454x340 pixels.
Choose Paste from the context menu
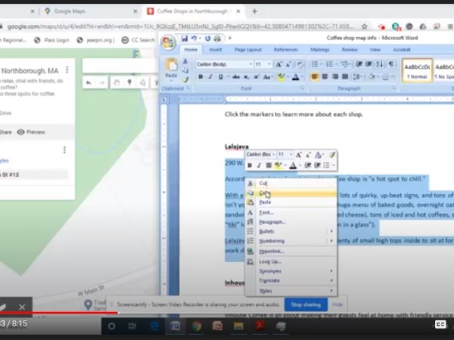tap(291, 202)
